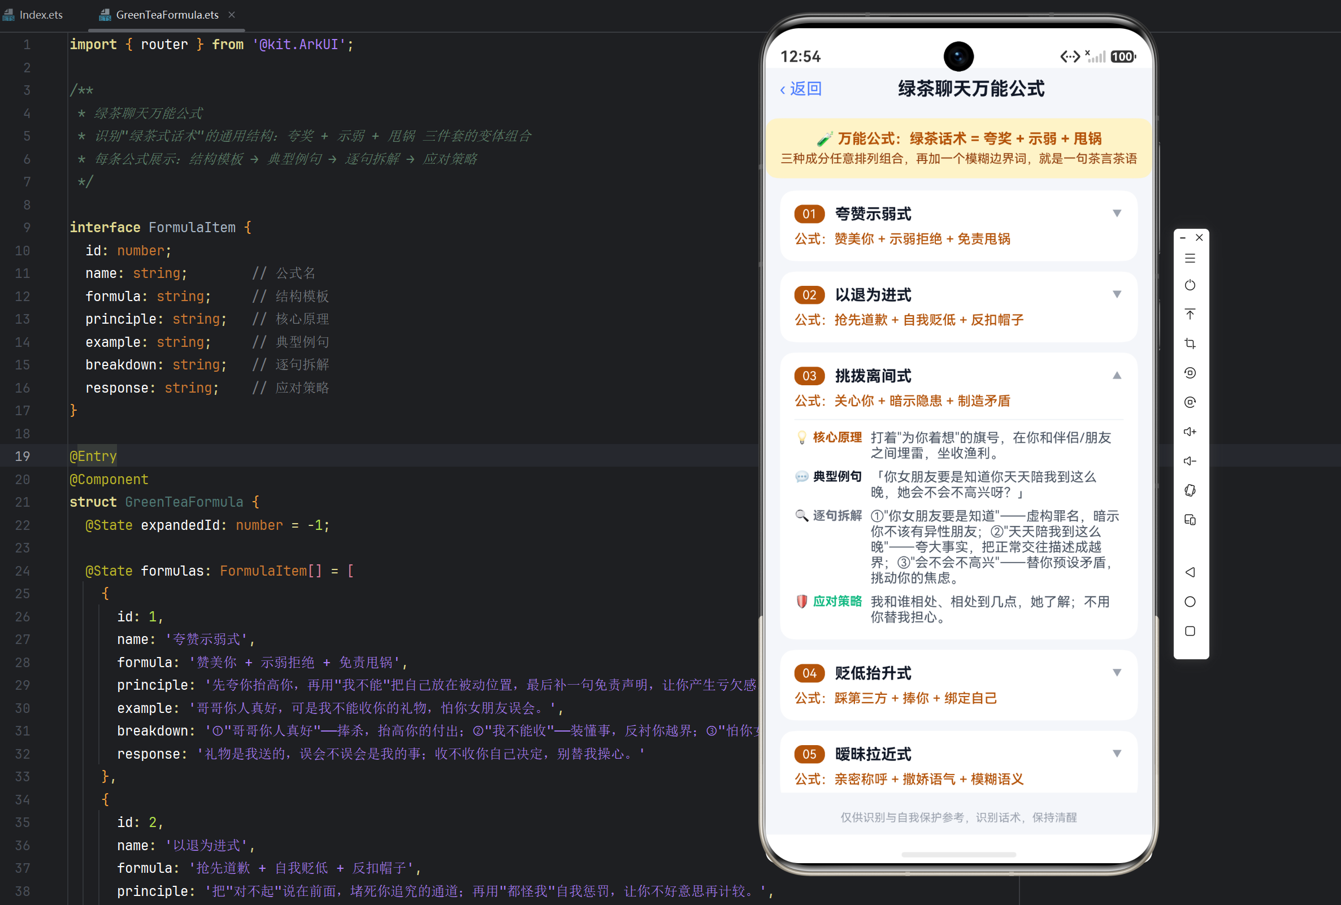Click the battery indicator in phone status bar
The width and height of the screenshot is (1341, 905).
coord(1123,56)
